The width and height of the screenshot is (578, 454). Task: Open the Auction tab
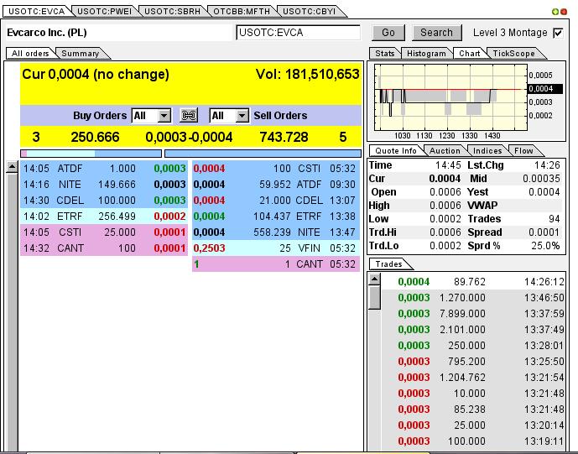point(445,151)
